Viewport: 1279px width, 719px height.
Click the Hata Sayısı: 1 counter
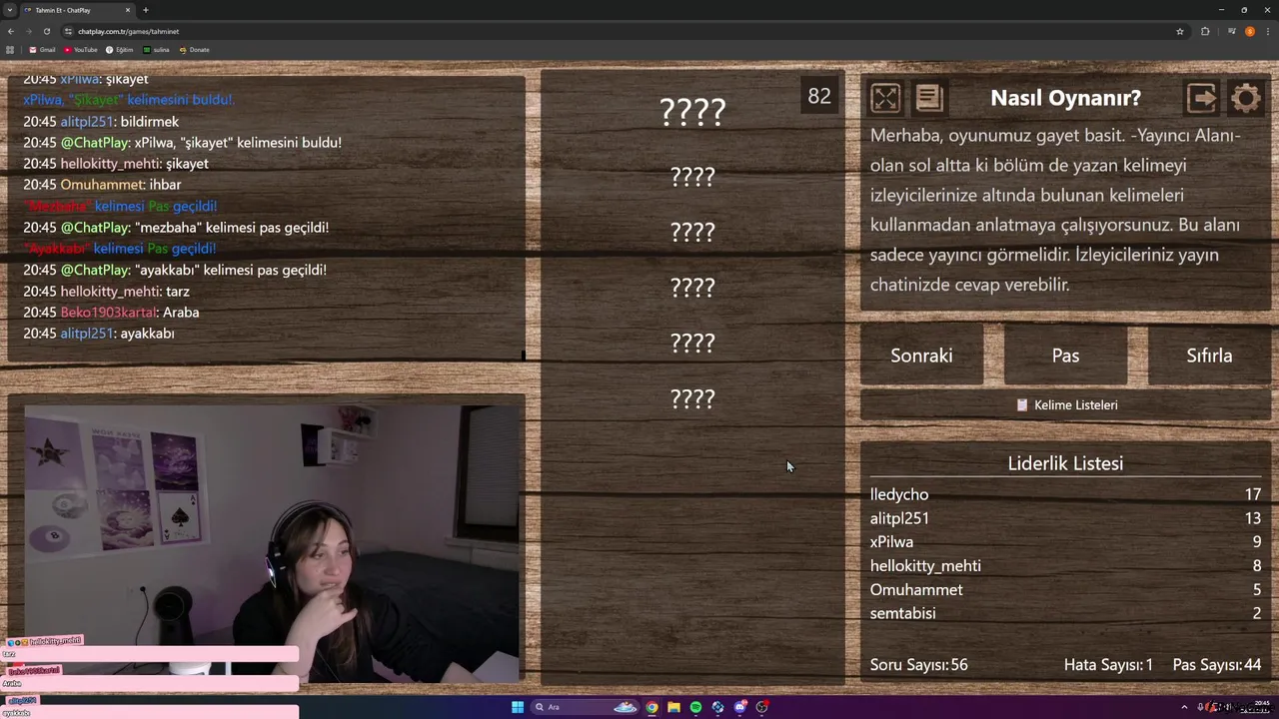(1108, 665)
